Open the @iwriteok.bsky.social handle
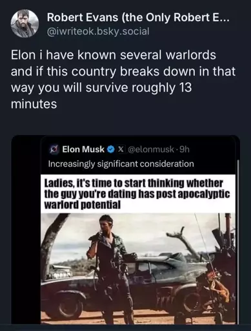Viewport: 251px width, 331px height. 98,31
